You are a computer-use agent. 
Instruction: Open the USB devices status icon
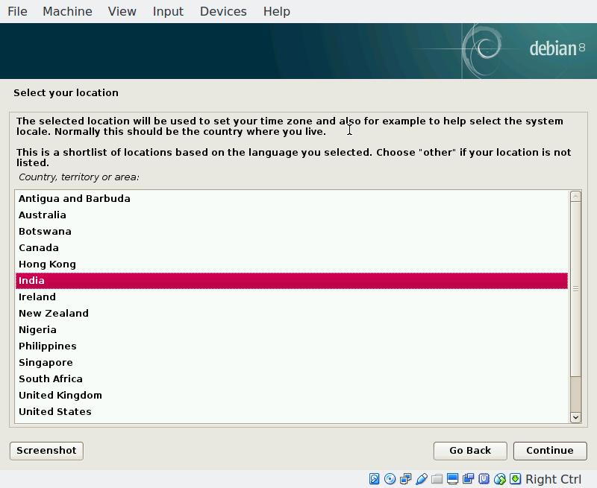pyautogui.click(x=421, y=479)
